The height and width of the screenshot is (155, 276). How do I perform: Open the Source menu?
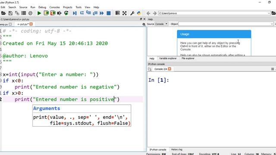(x=23, y=7)
